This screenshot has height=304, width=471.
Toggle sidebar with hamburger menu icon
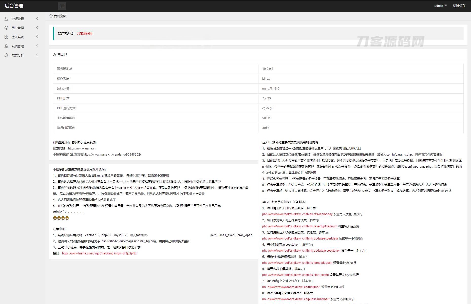62,6
